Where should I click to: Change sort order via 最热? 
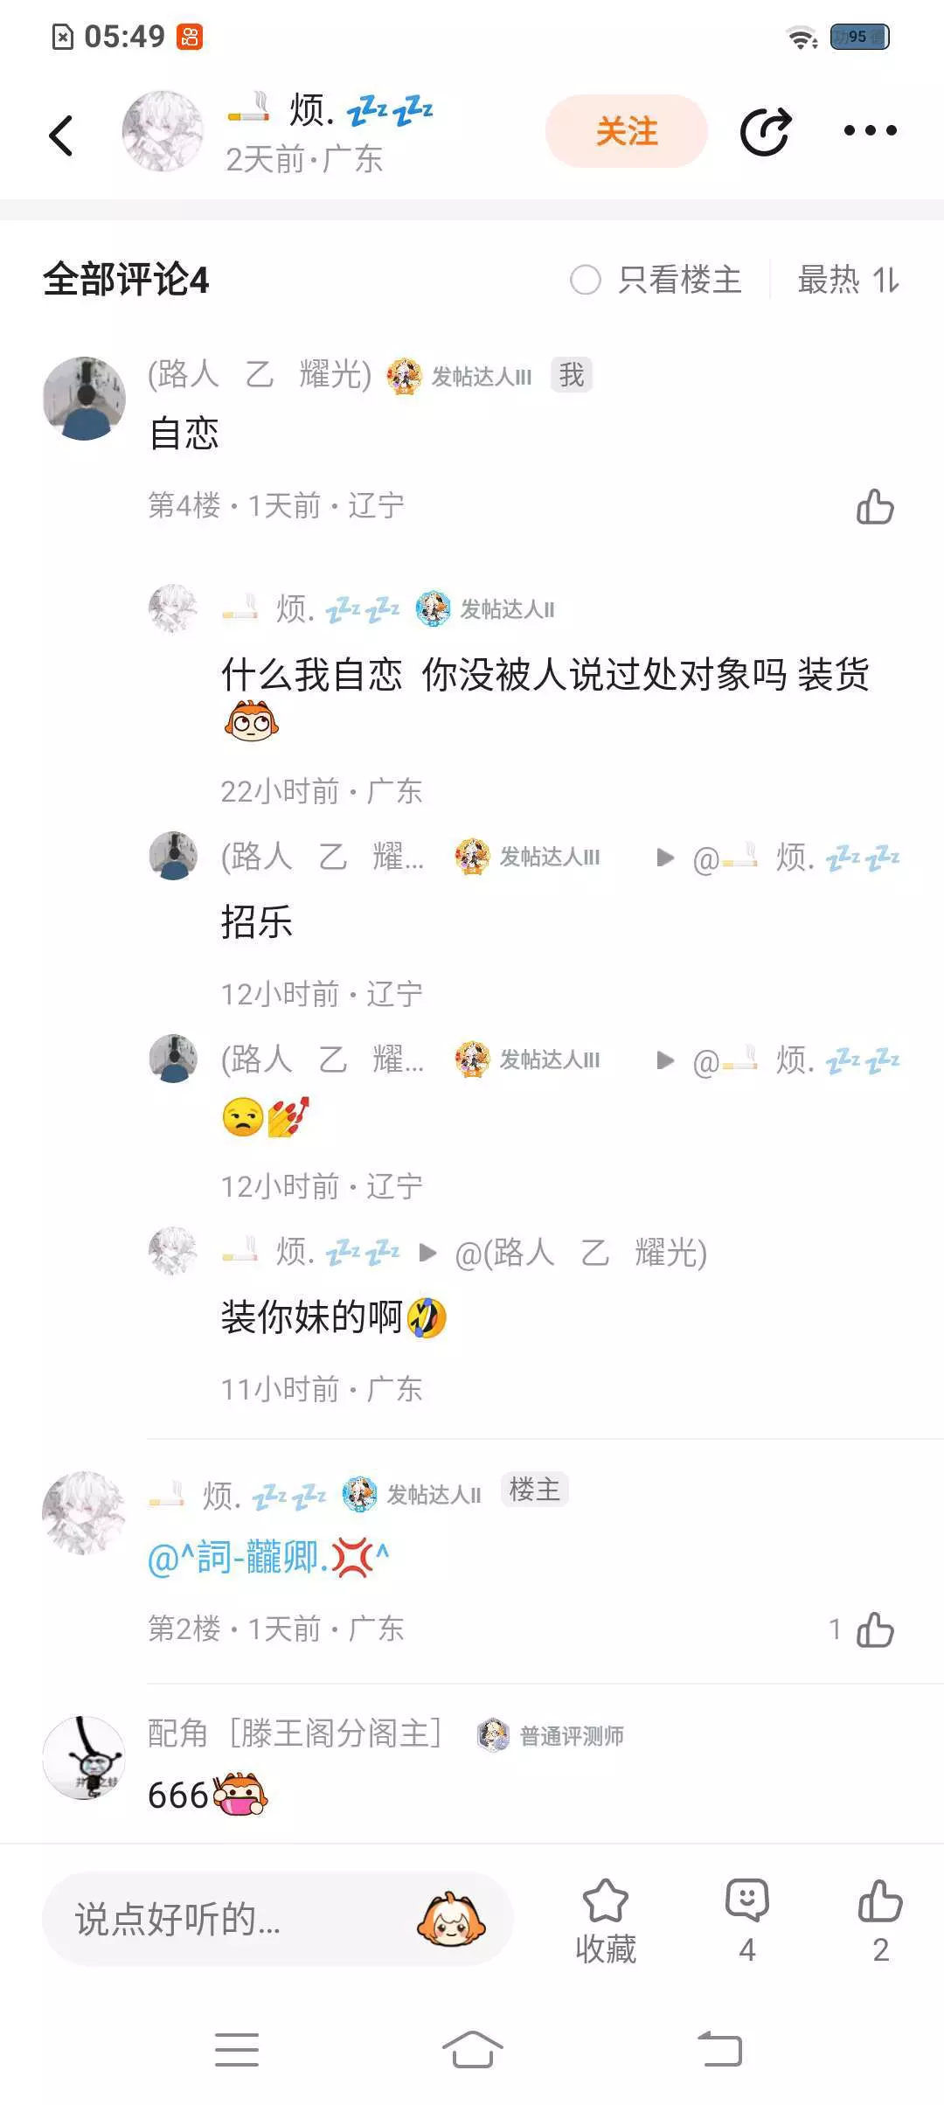point(848,281)
